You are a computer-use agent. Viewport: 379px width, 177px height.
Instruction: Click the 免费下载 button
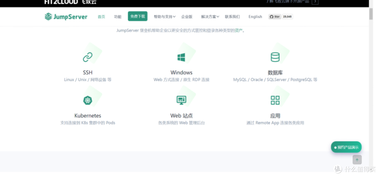pos(138,16)
